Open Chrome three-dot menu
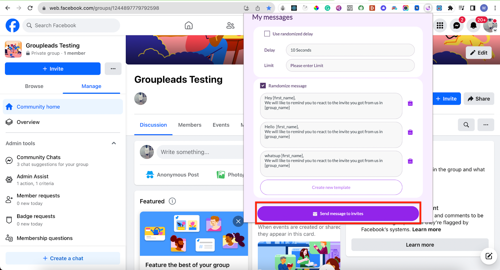The image size is (500, 270). click(x=495, y=8)
